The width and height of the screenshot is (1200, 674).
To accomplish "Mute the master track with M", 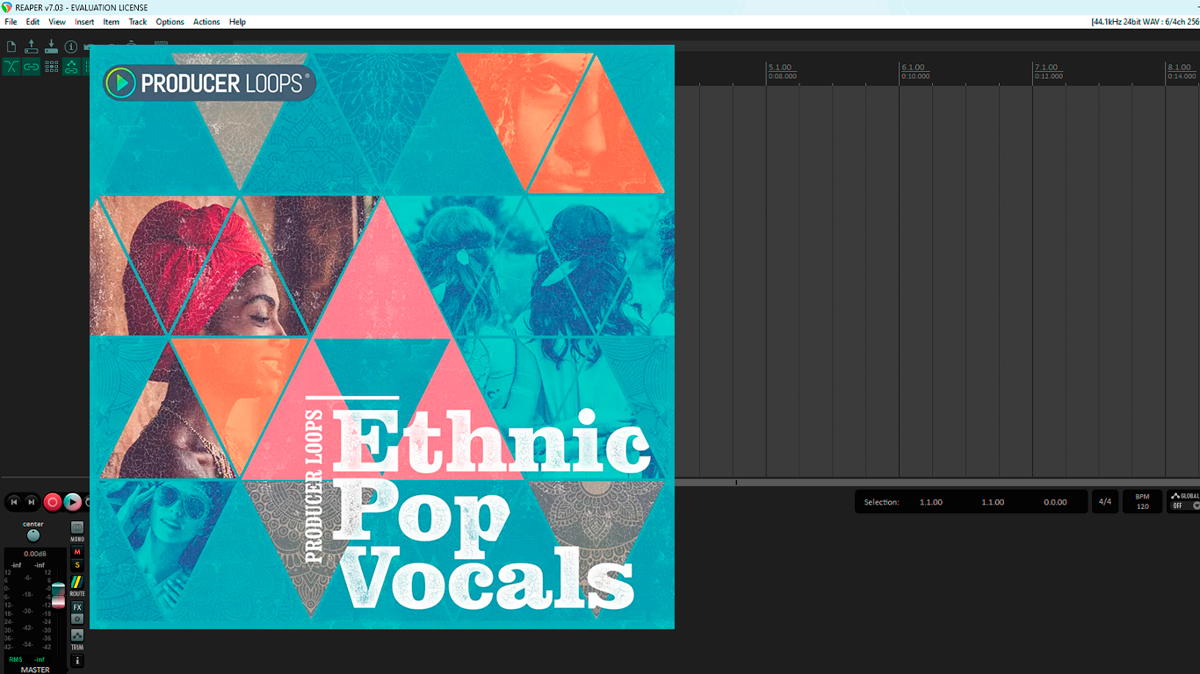I will tap(77, 552).
